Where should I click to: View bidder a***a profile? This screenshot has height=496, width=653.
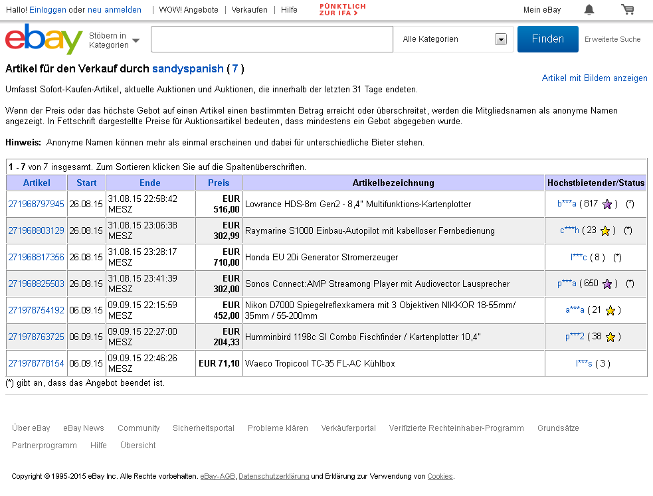[575, 310]
